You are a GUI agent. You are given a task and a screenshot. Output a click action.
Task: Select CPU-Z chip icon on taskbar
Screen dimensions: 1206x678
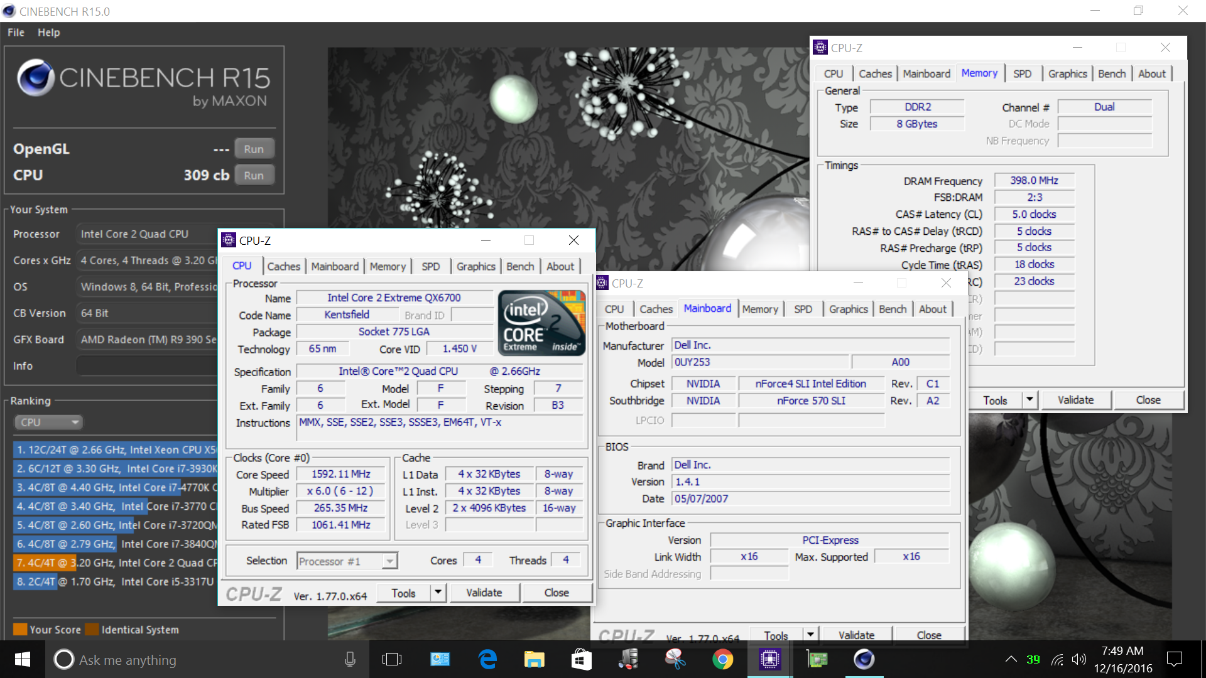(x=769, y=659)
